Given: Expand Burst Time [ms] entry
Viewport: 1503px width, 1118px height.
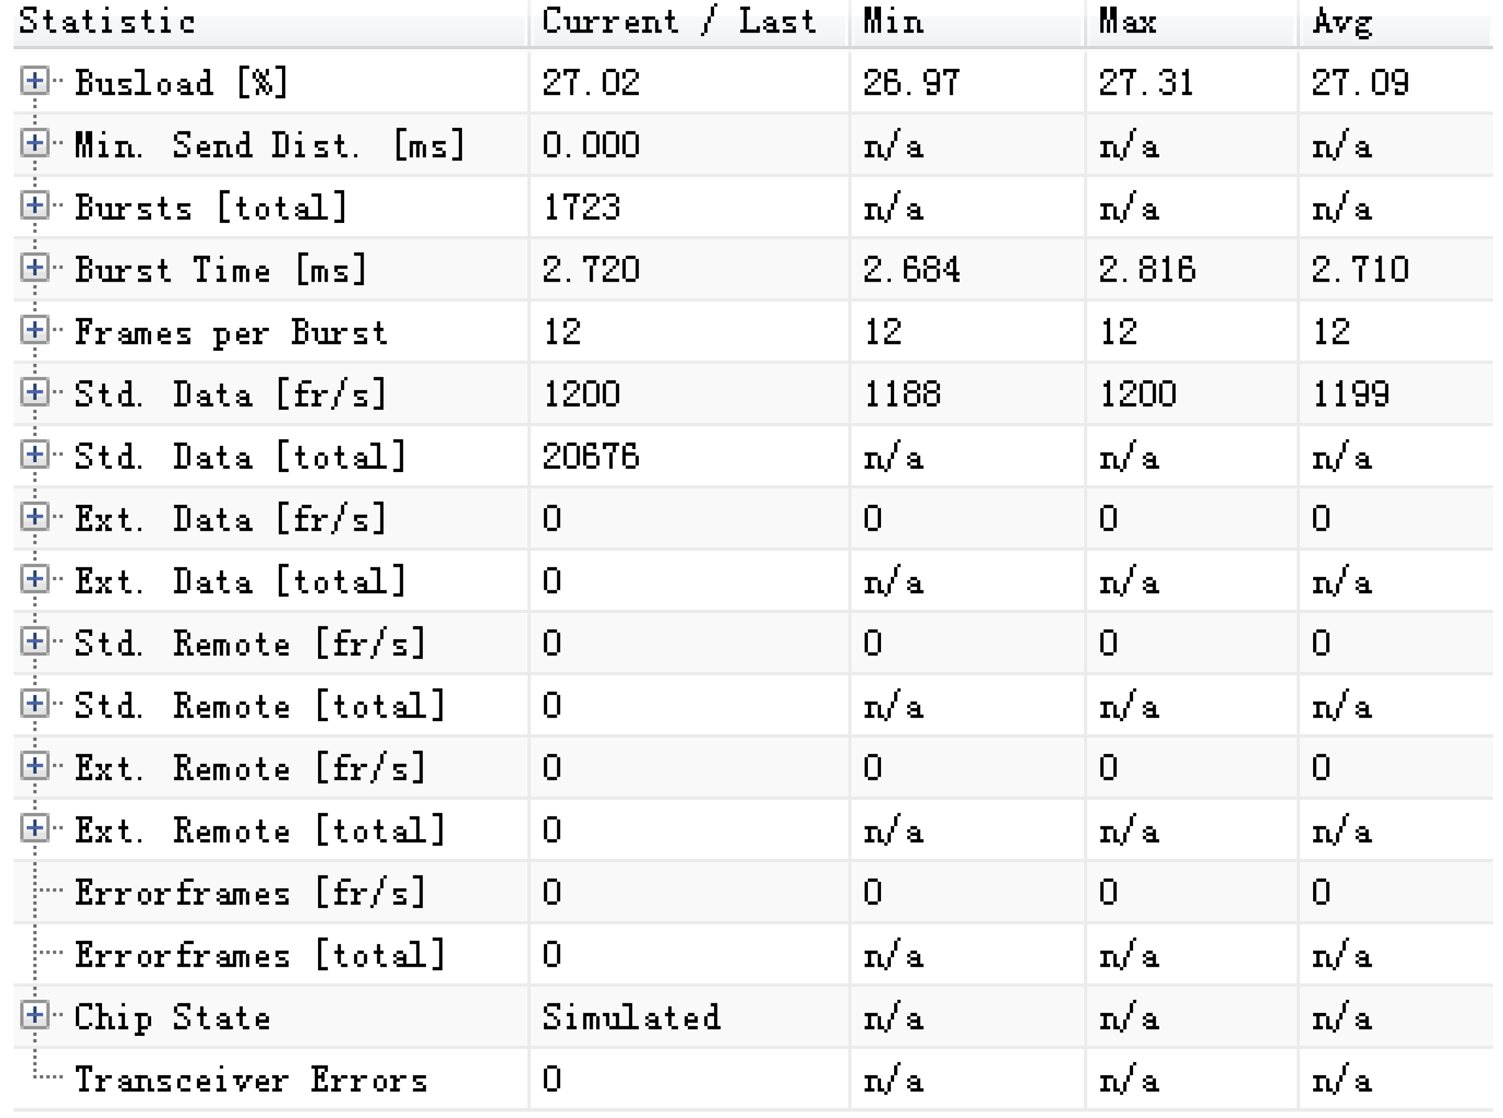Looking at the screenshot, I should (x=35, y=268).
